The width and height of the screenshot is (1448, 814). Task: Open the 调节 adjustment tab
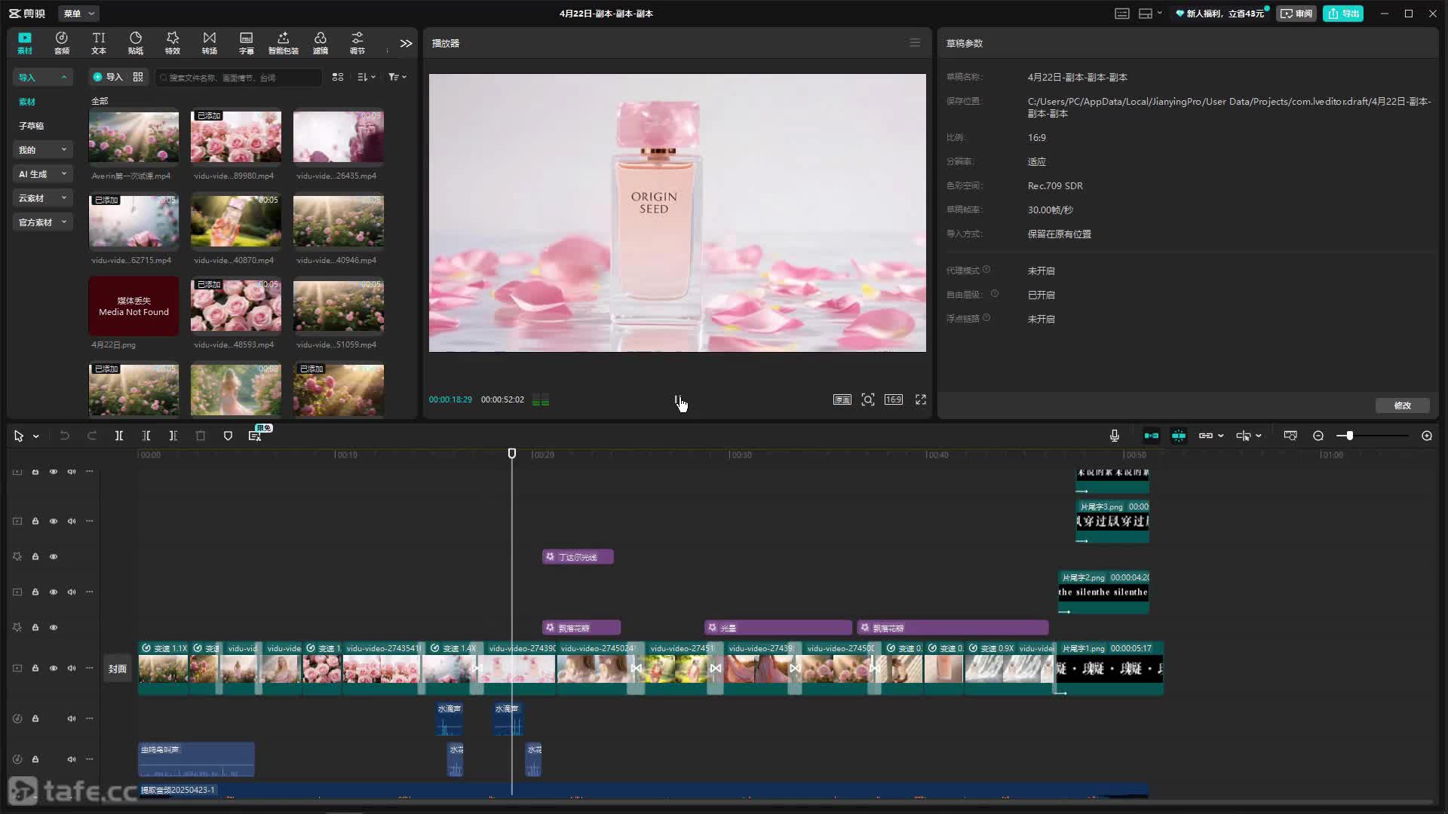pos(357,43)
